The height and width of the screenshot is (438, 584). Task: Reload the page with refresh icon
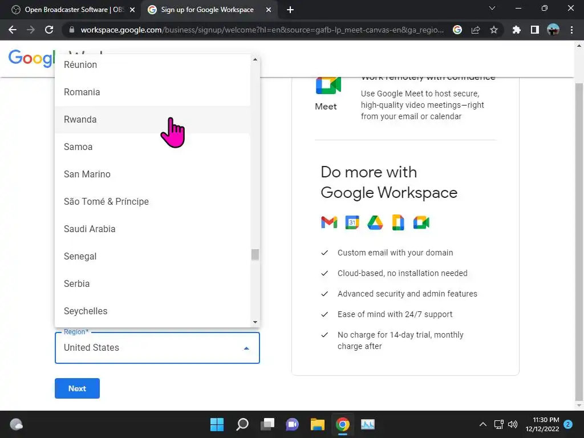coord(49,30)
